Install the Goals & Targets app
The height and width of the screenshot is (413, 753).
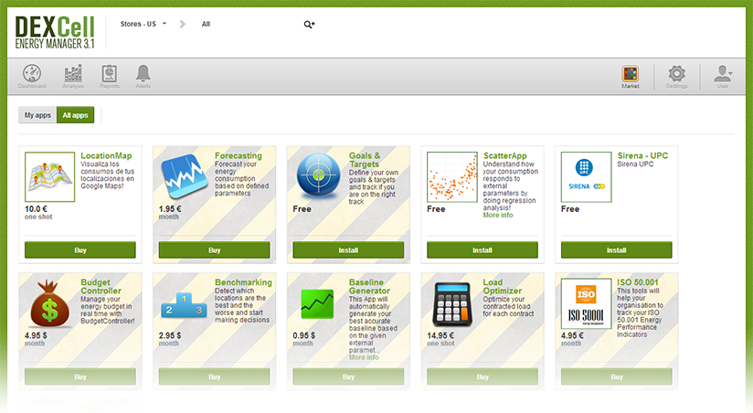[348, 250]
